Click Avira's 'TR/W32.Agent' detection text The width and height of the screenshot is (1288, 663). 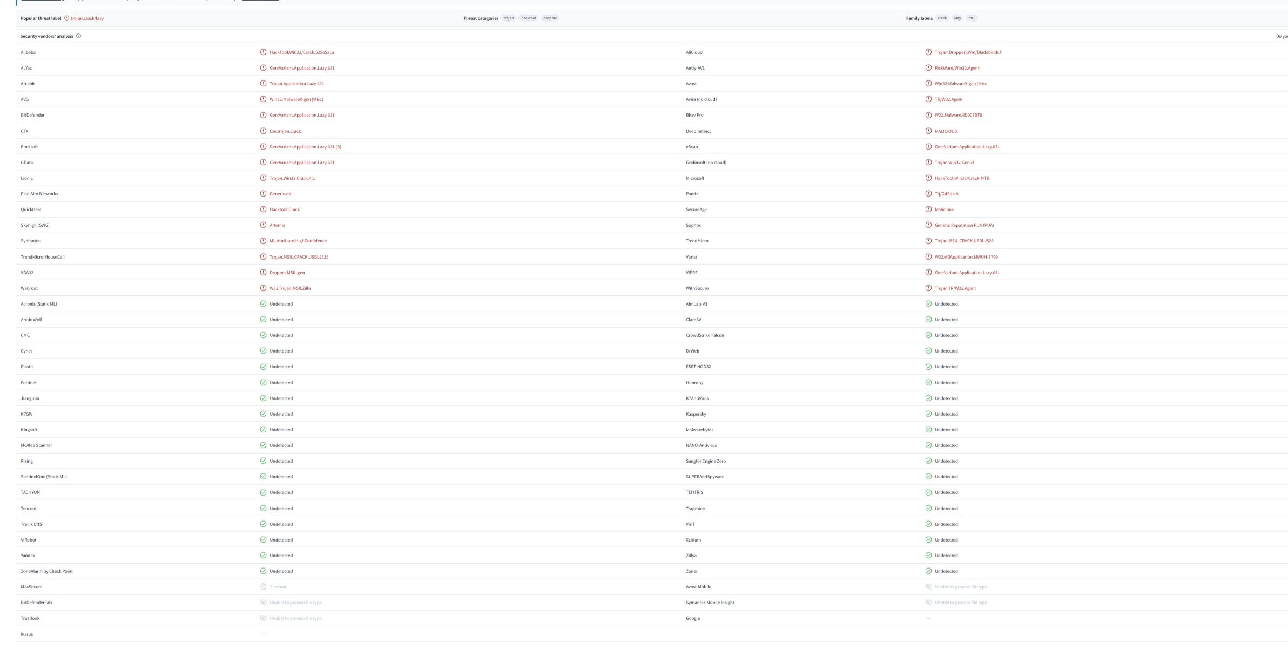(949, 99)
